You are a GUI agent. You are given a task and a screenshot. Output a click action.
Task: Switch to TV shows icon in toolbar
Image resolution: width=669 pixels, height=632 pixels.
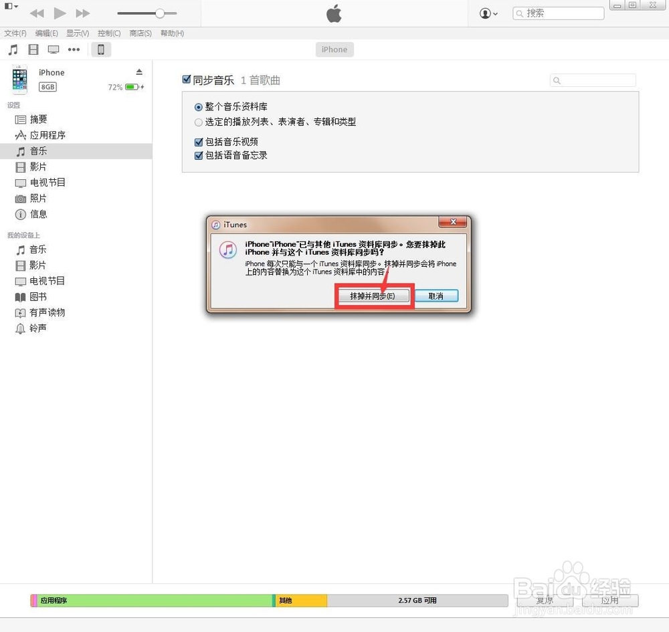[54, 49]
